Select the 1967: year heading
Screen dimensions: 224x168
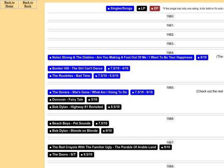click(x=170, y=142)
